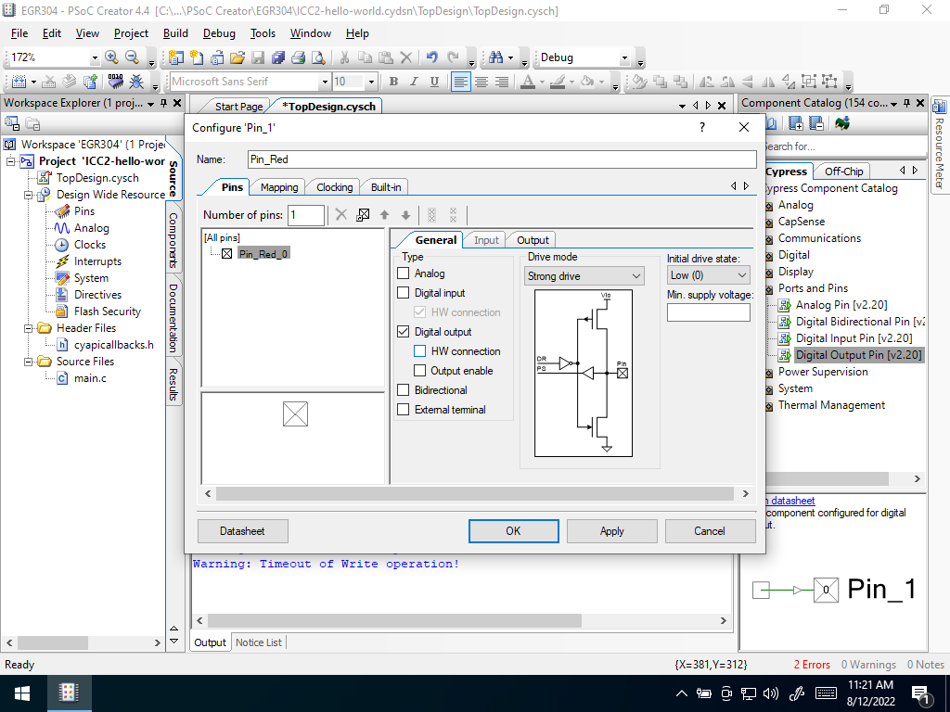Print the schematic using the printer icon
Image resolution: width=950 pixels, height=712 pixels.
(298, 57)
